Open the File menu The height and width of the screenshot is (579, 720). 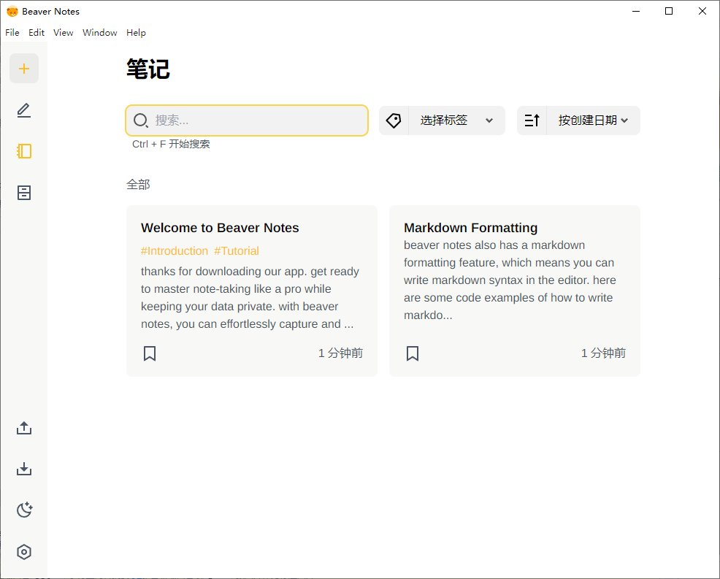click(x=12, y=33)
